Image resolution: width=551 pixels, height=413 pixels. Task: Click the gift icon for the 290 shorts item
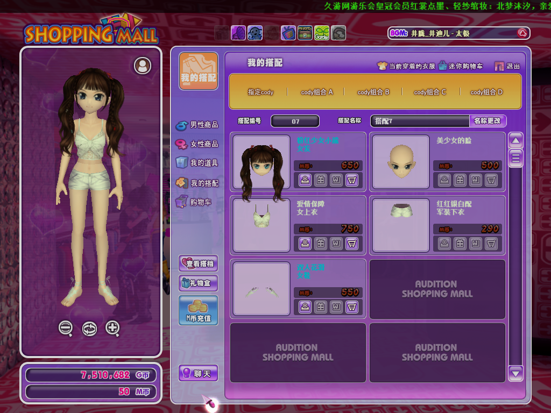[460, 244]
